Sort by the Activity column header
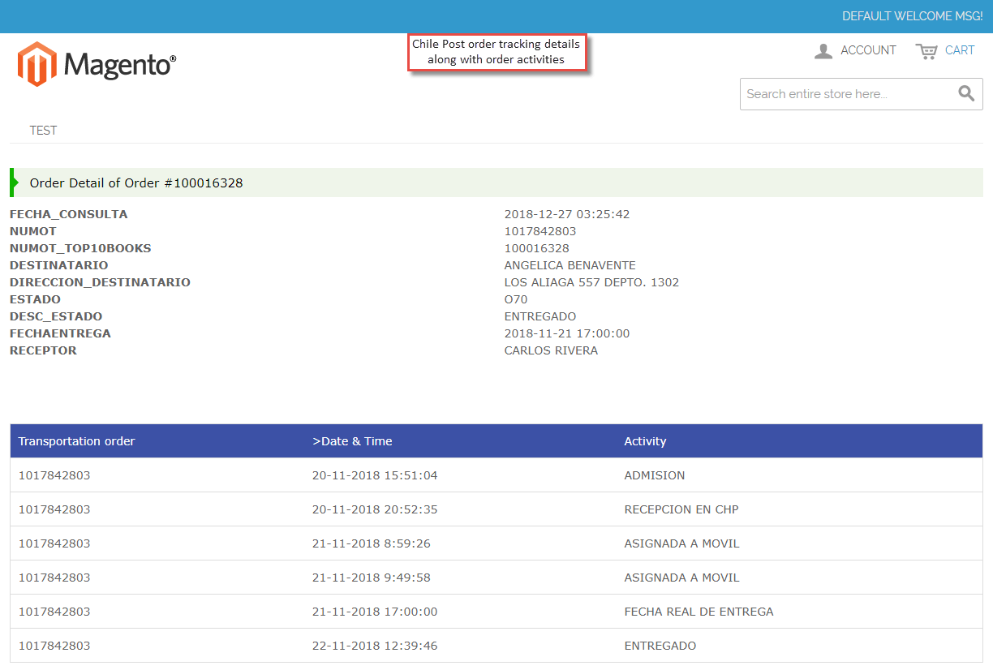Image resolution: width=993 pixels, height=670 pixels. (x=645, y=441)
